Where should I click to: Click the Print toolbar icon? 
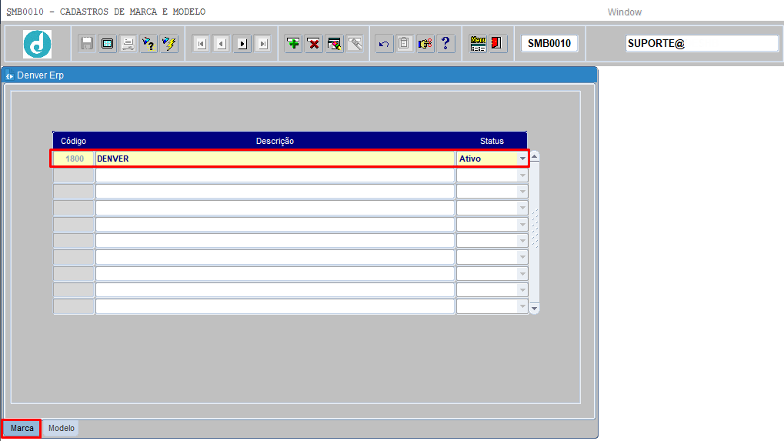128,44
